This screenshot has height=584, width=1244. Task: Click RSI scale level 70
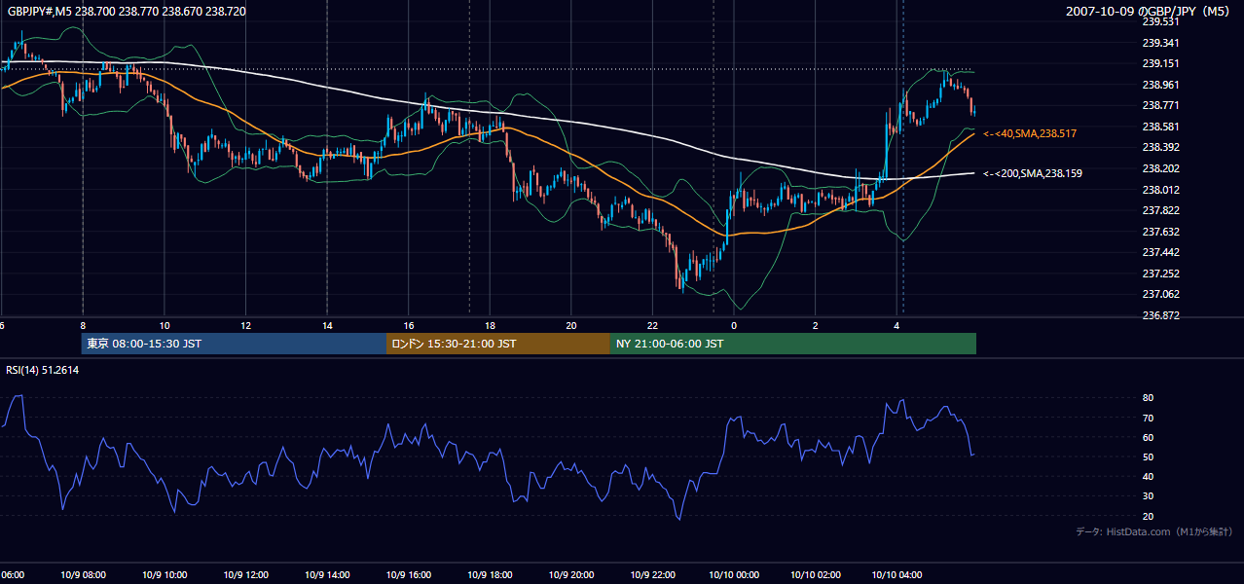point(1149,418)
